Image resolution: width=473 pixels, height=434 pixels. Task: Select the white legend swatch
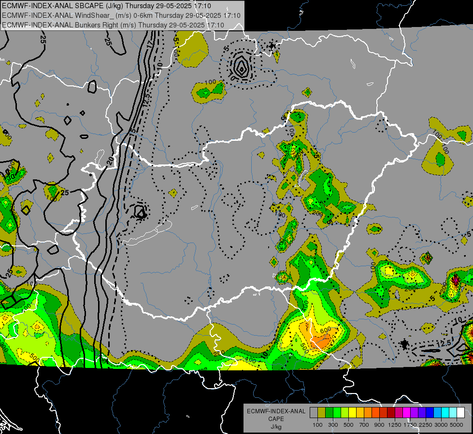pyautogui.click(x=461, y=412)
